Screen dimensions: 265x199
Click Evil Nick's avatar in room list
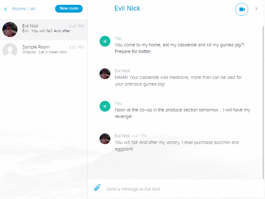pyautogui.click(x=10, y=29)
